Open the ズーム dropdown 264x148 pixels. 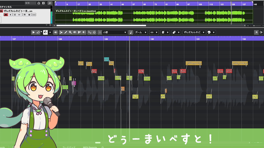pyautogui.click(x=141, y=32)
